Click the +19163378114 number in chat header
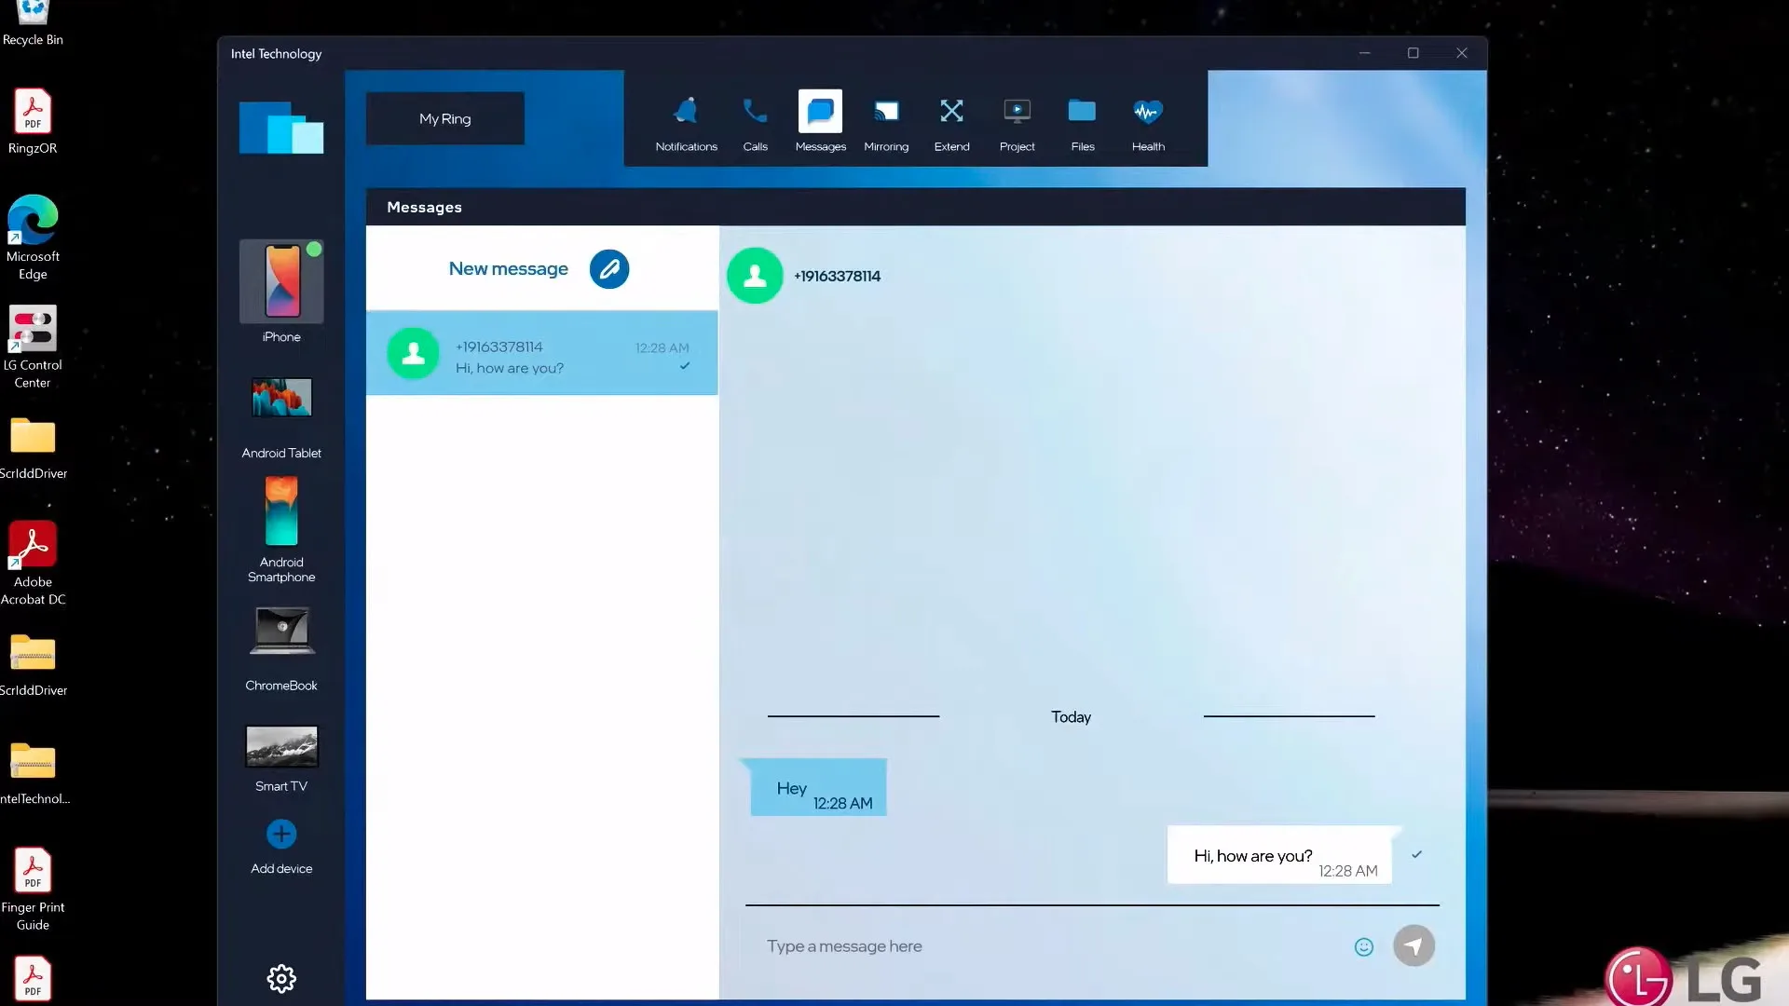Image resolution: width=1789 pixels, height=1006 pixels. 837,277
